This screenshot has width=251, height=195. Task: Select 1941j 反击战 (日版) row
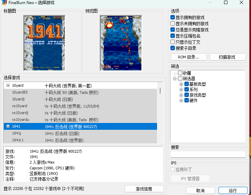80,134
